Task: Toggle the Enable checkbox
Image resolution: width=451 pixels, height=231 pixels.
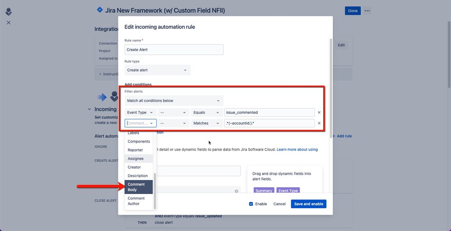Action: tap(251, 204)
